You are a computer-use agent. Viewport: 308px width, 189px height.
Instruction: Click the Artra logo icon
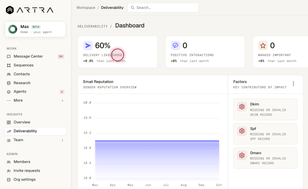10,10
